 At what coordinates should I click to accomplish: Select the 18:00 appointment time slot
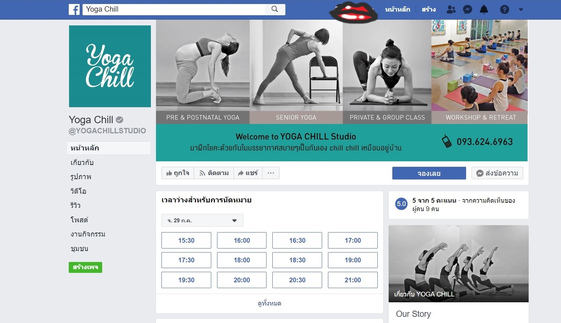point(242,260)
